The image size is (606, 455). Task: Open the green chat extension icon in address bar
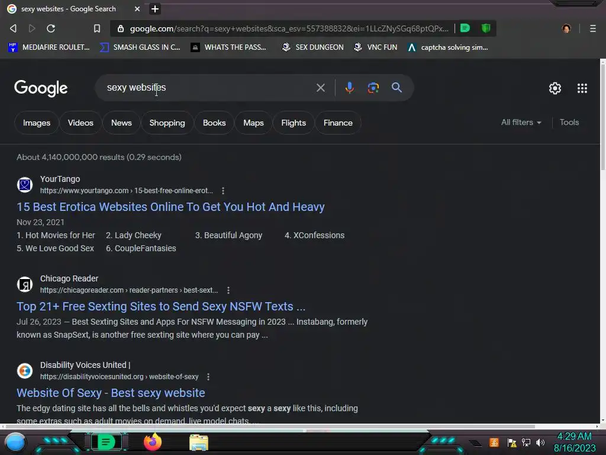coord(465,28)
